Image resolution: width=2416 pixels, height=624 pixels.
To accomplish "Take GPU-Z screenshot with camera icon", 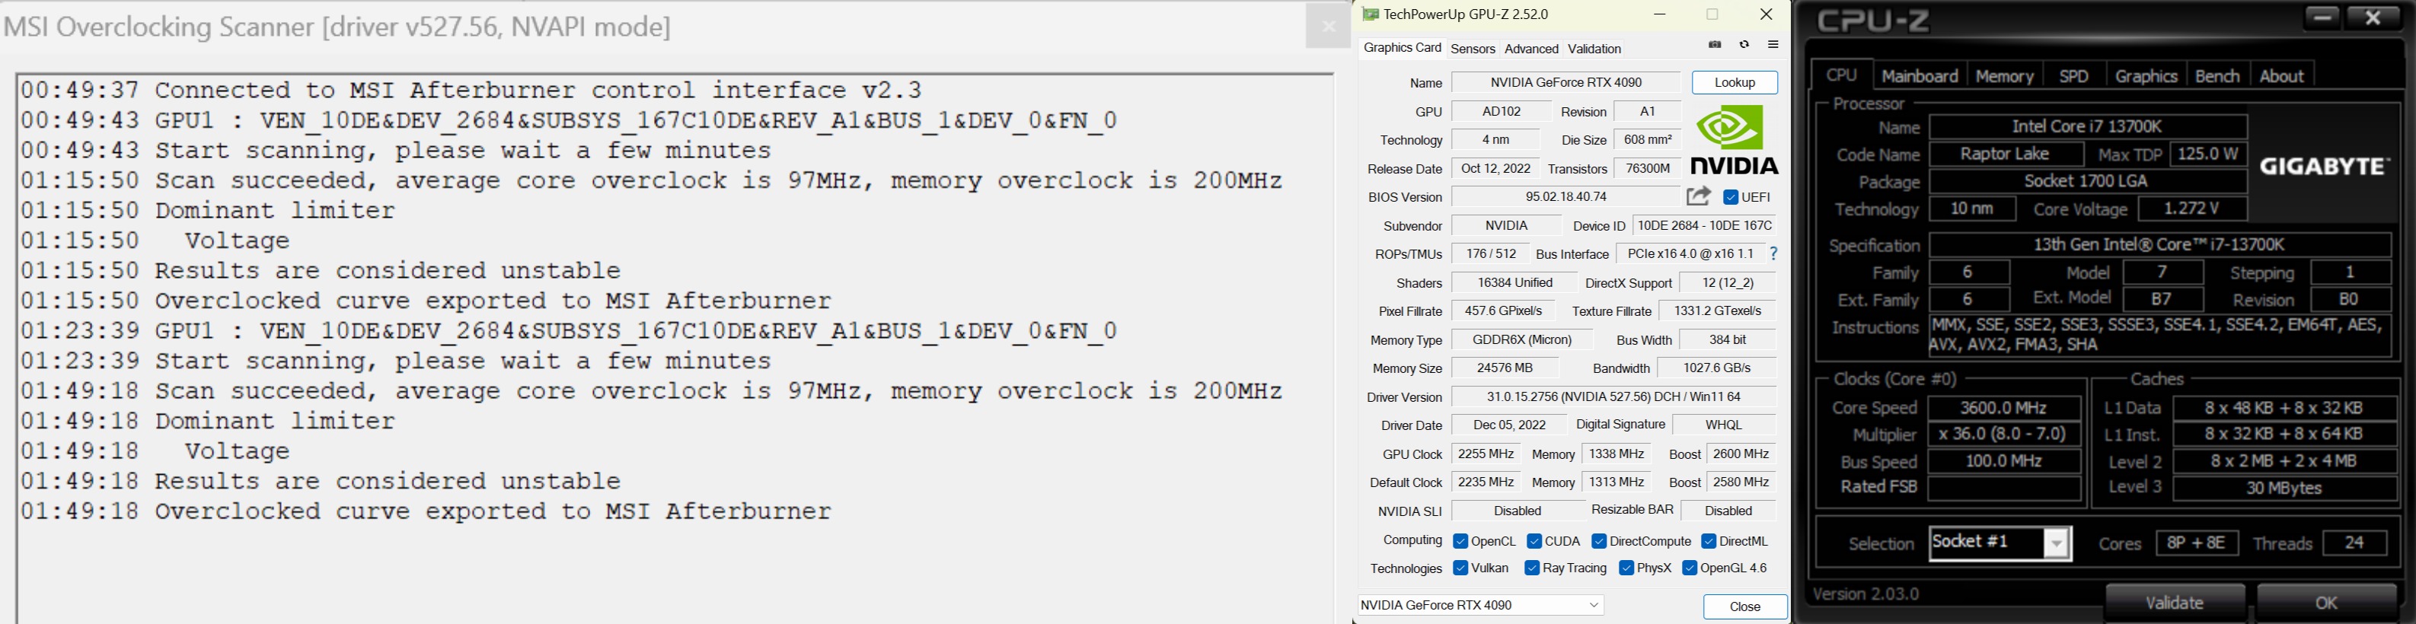I will (1715, 45).
